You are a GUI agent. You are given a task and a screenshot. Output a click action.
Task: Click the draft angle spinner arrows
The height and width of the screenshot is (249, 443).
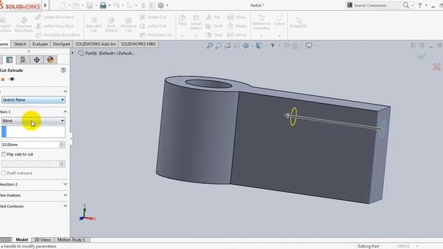(62, 164)
